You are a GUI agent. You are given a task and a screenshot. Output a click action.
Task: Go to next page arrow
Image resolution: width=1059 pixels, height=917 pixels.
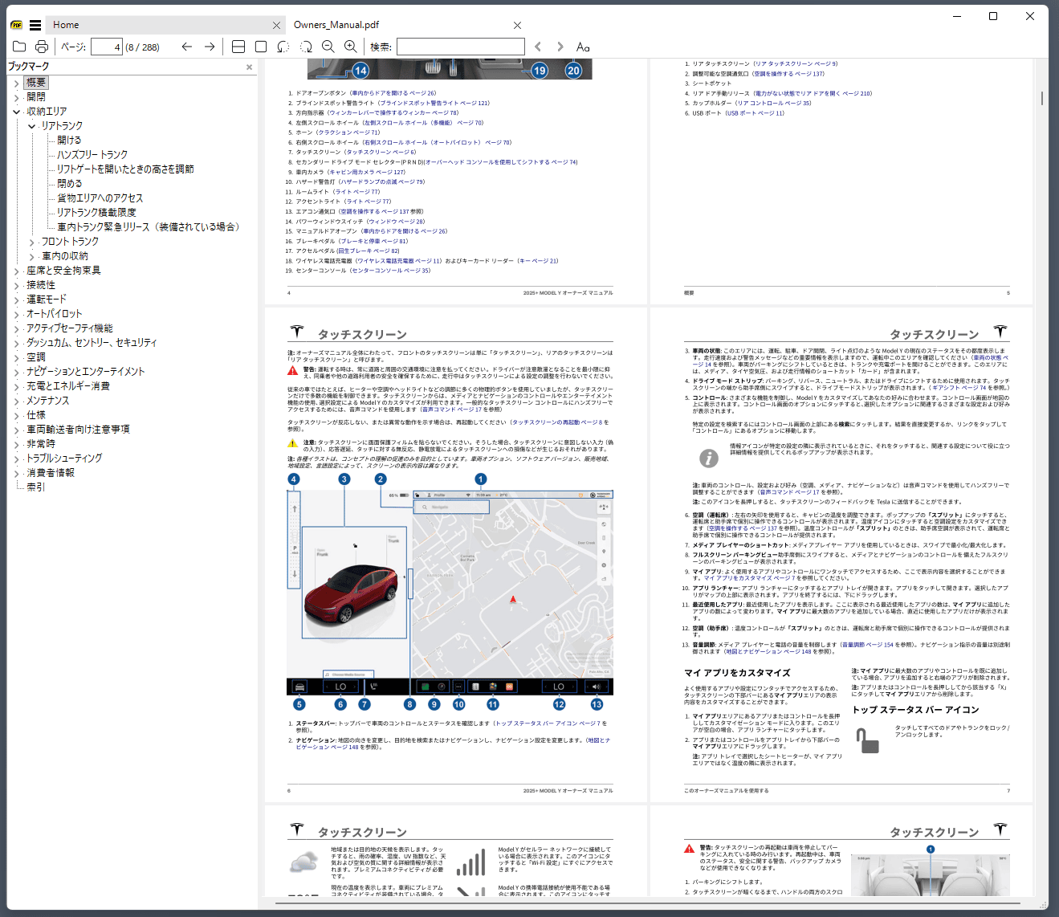coord(210,47)
